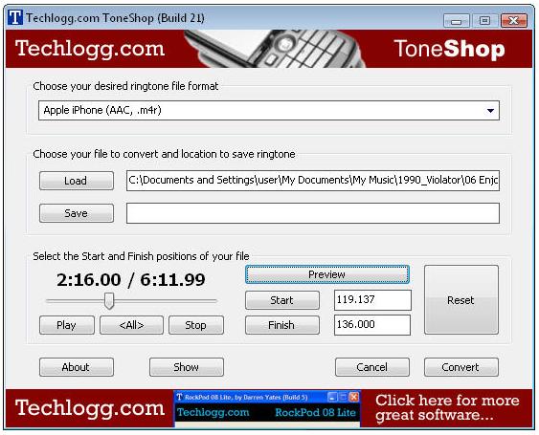The height and width of the screenshot is (435, 539).
Task: Click the ToneShop logo text in header
Action: pos(450,49)
